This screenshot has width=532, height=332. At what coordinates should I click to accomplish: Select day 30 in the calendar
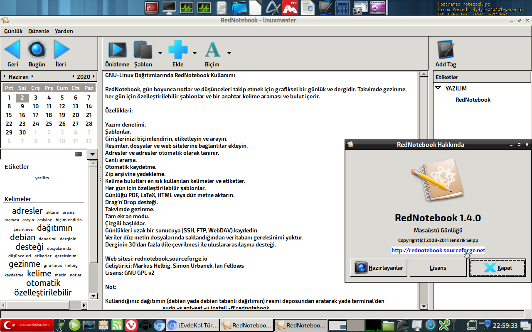[22, 132]
